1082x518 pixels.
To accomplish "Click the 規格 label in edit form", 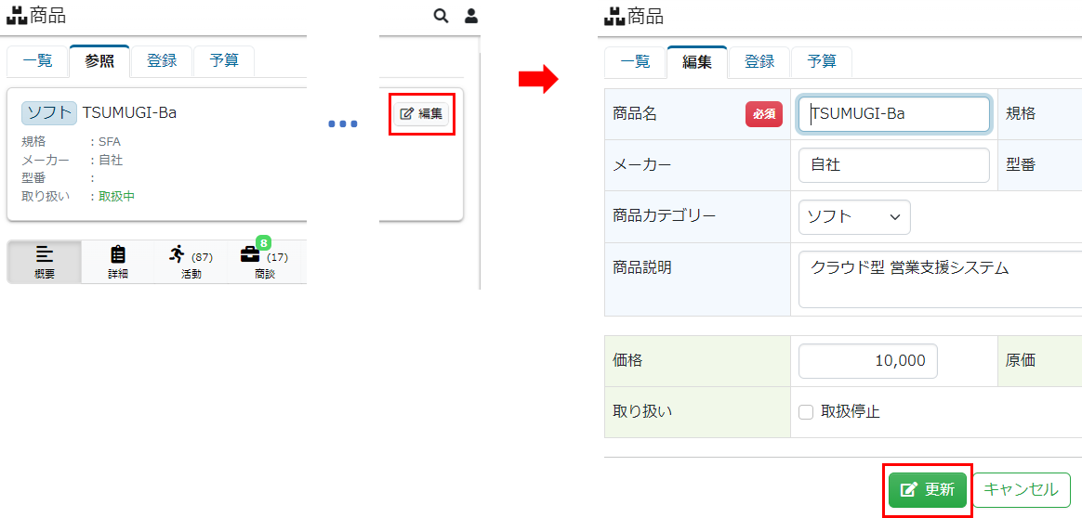I will coord(1020,114).
